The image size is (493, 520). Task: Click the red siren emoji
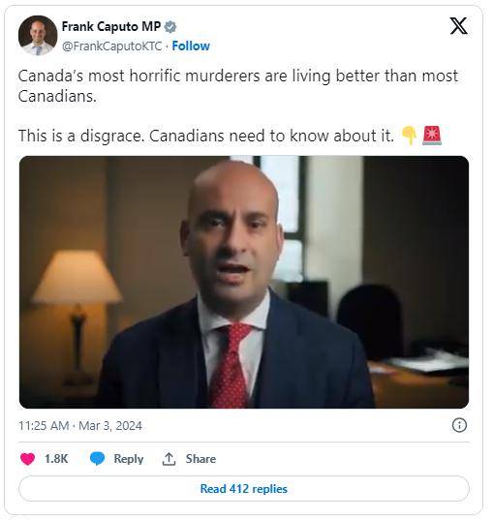(432, 136)
